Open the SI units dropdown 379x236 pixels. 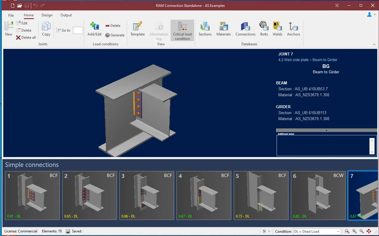(266, 231)
